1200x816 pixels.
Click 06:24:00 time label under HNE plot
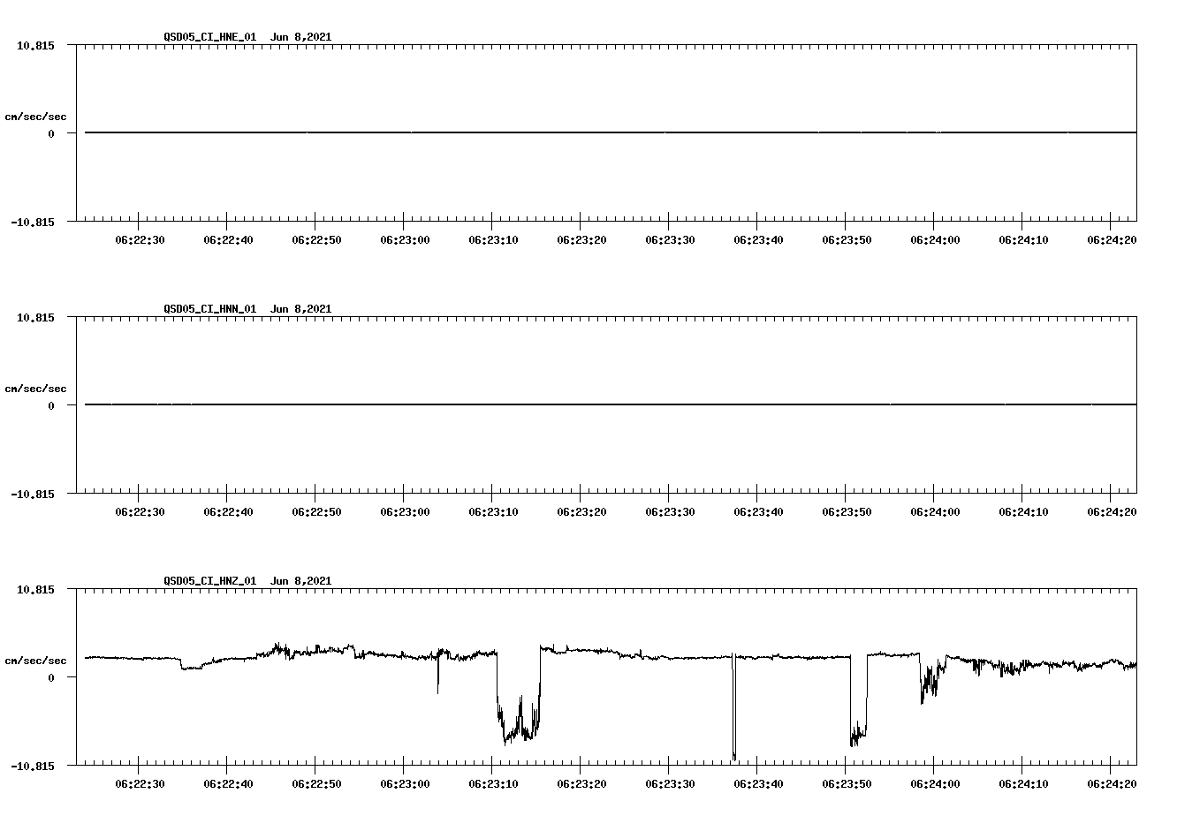(x=935, y=240)
